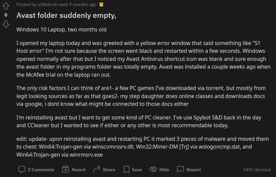The height and width of the screenshot is (177, 276).
Task: Open the u/Well-oh-well user profile
Action: (53, 5)
